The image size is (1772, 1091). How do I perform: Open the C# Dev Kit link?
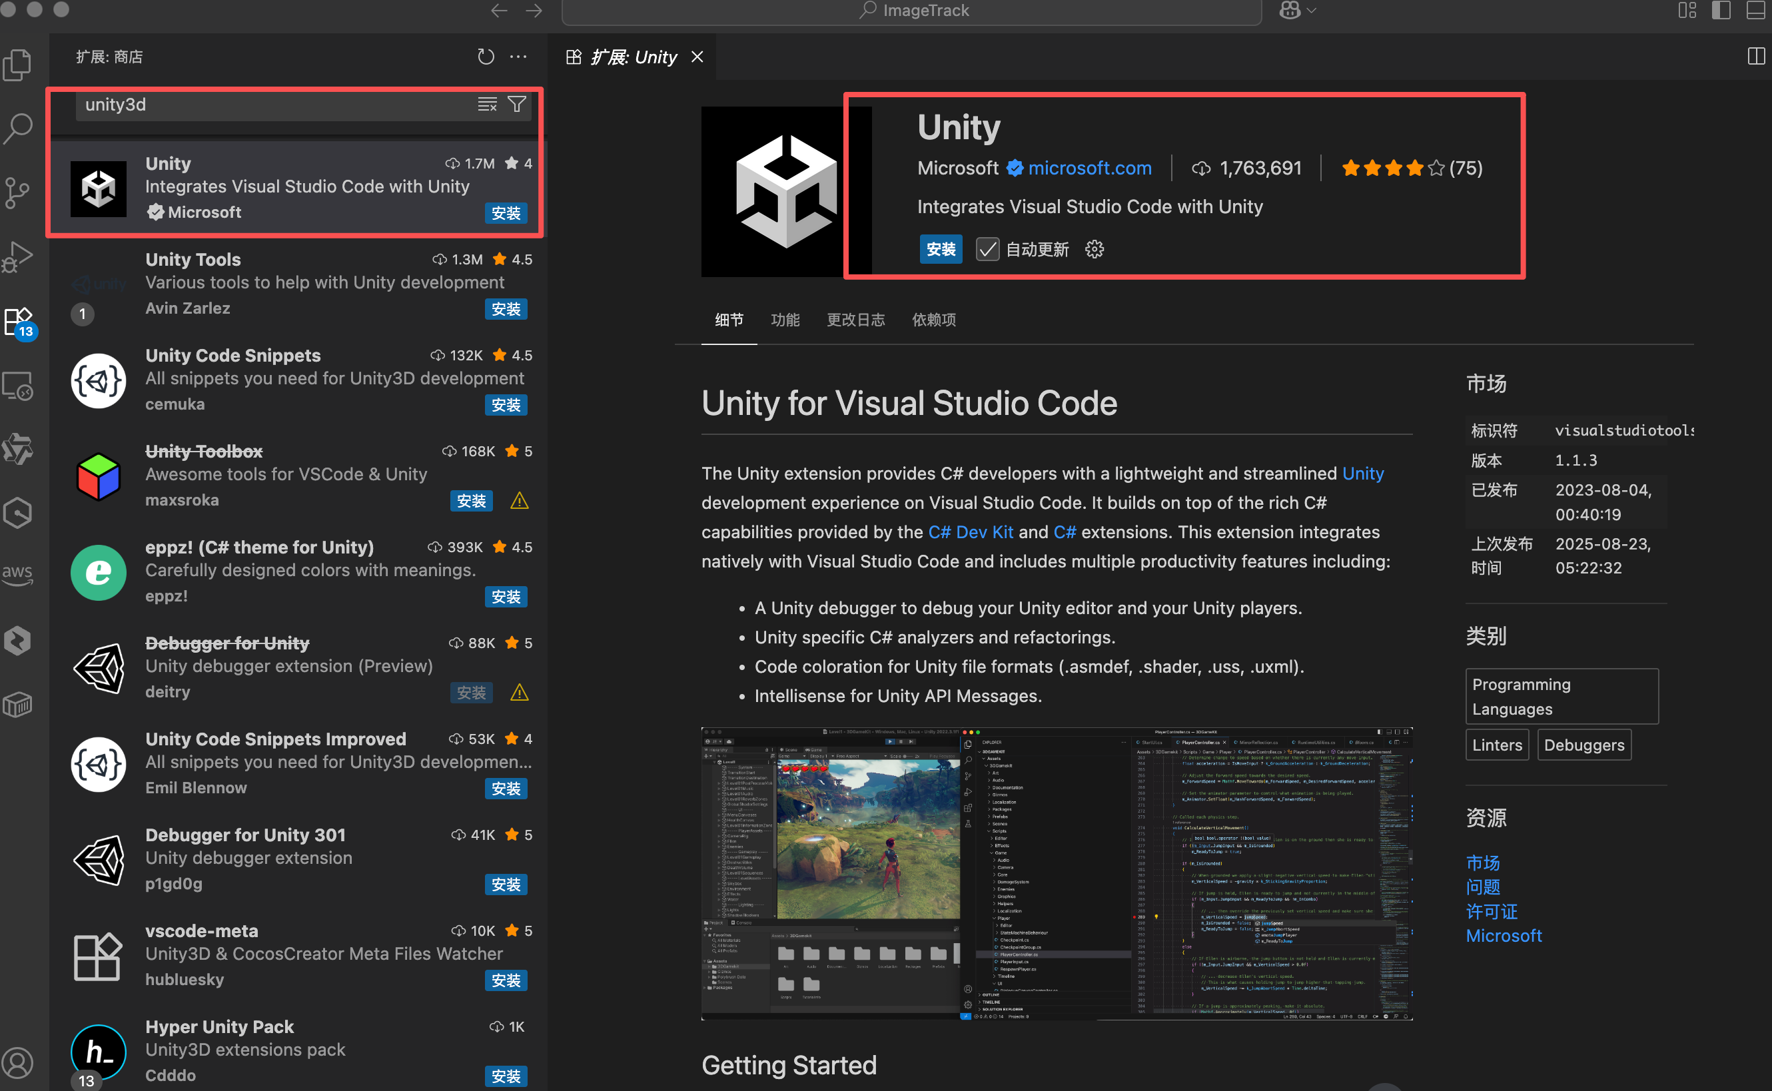tap(971, 532)
